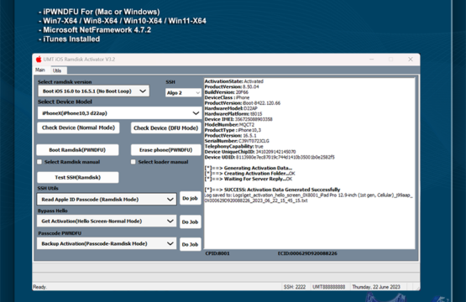This screenshot has height=302, width=466.
Task: Enable Select loader manual checkbox
Action: [x=134, y=162]
